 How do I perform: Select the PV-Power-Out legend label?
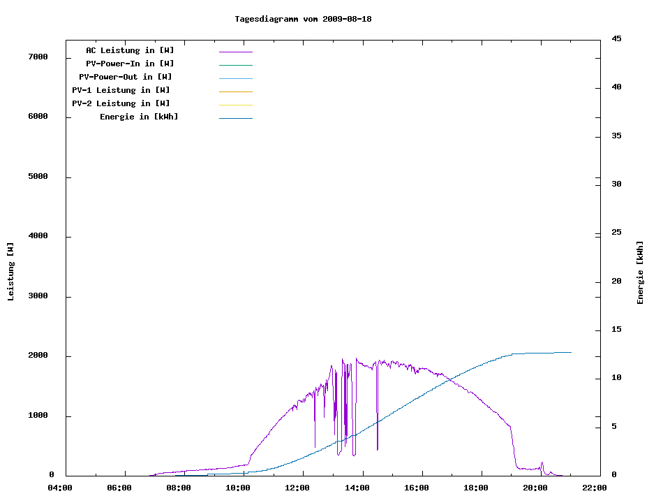tap(126, 78)
